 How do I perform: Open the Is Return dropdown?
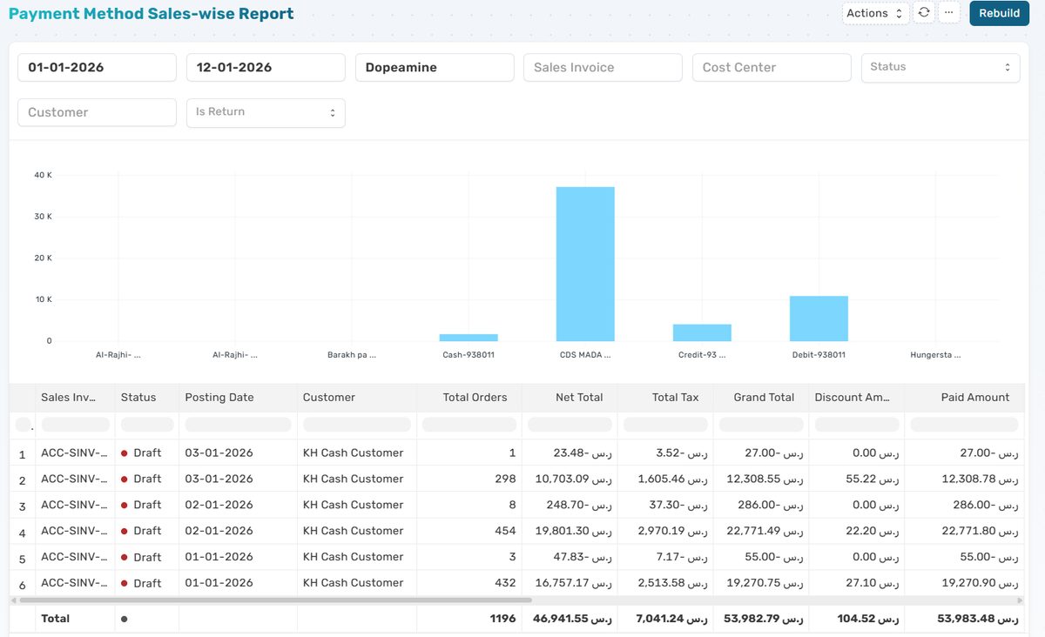[265, 112]
